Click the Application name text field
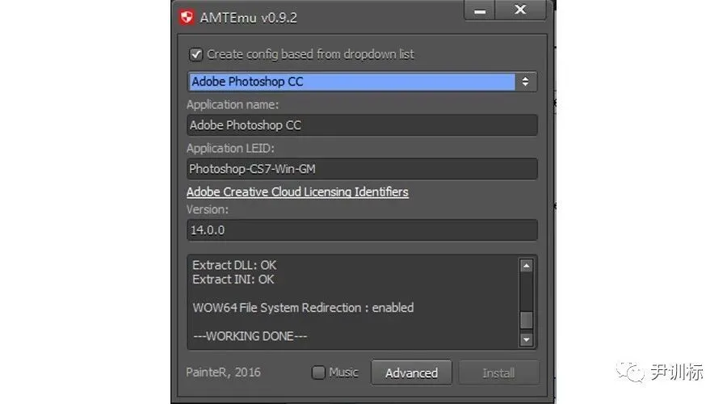 pyautogui.click(x=362, y=125)
